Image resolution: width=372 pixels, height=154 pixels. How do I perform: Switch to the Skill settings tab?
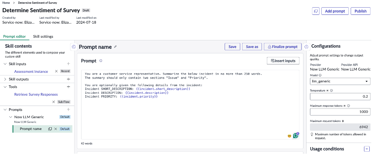click(x=43, y=37)
